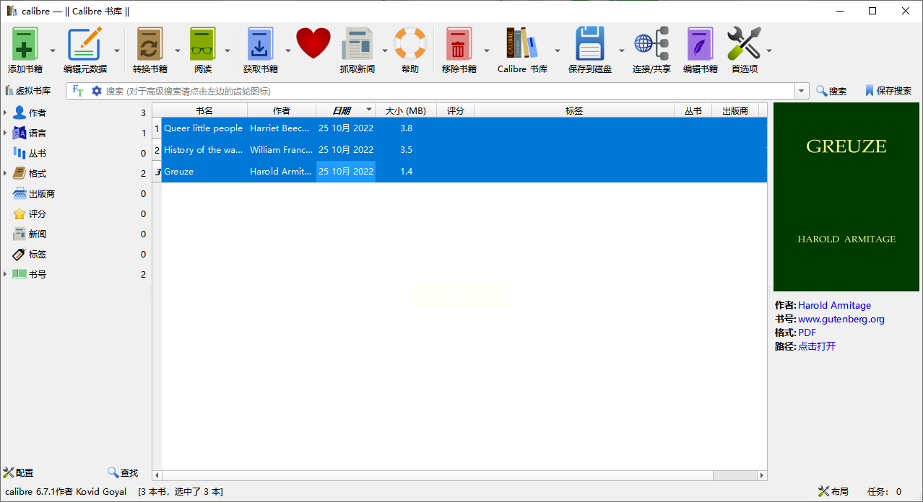Click the 大小 (MB) column header
The width and height of the screenshot is (923, 502).
coord(405,110)
